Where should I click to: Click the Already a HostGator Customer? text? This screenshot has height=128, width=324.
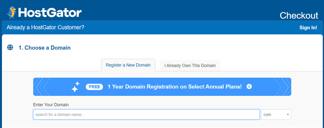(45, 27)
